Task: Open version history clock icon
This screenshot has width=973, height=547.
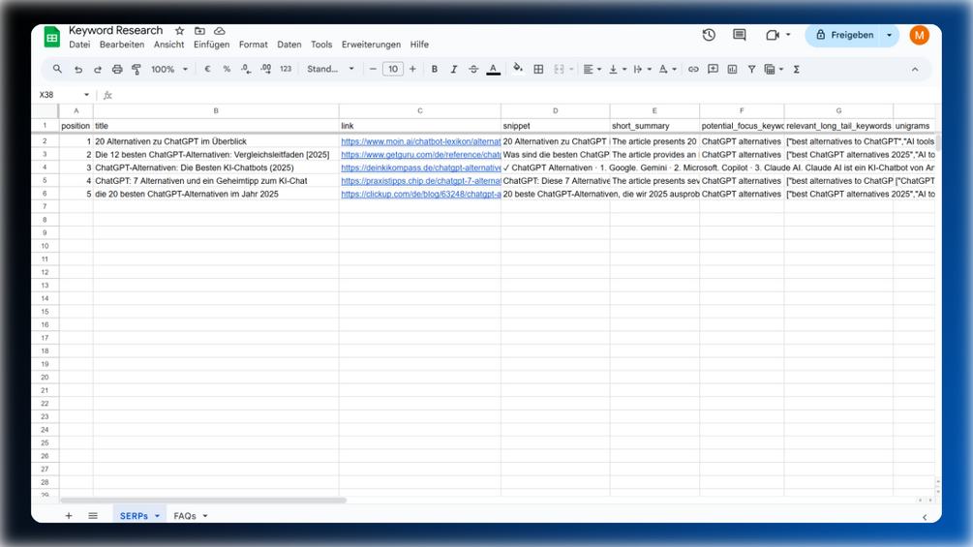Action: [x=709, y=36]
